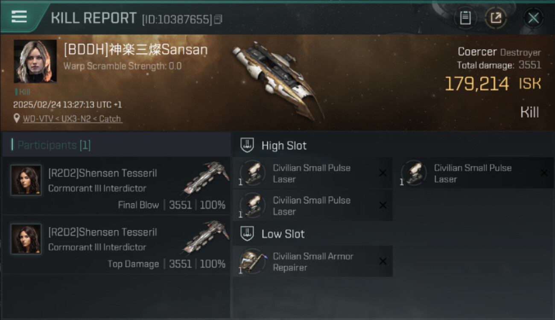The image size is (555, 320).
Task: Click the clipboard copy report icon
Action: click(465, 18)
